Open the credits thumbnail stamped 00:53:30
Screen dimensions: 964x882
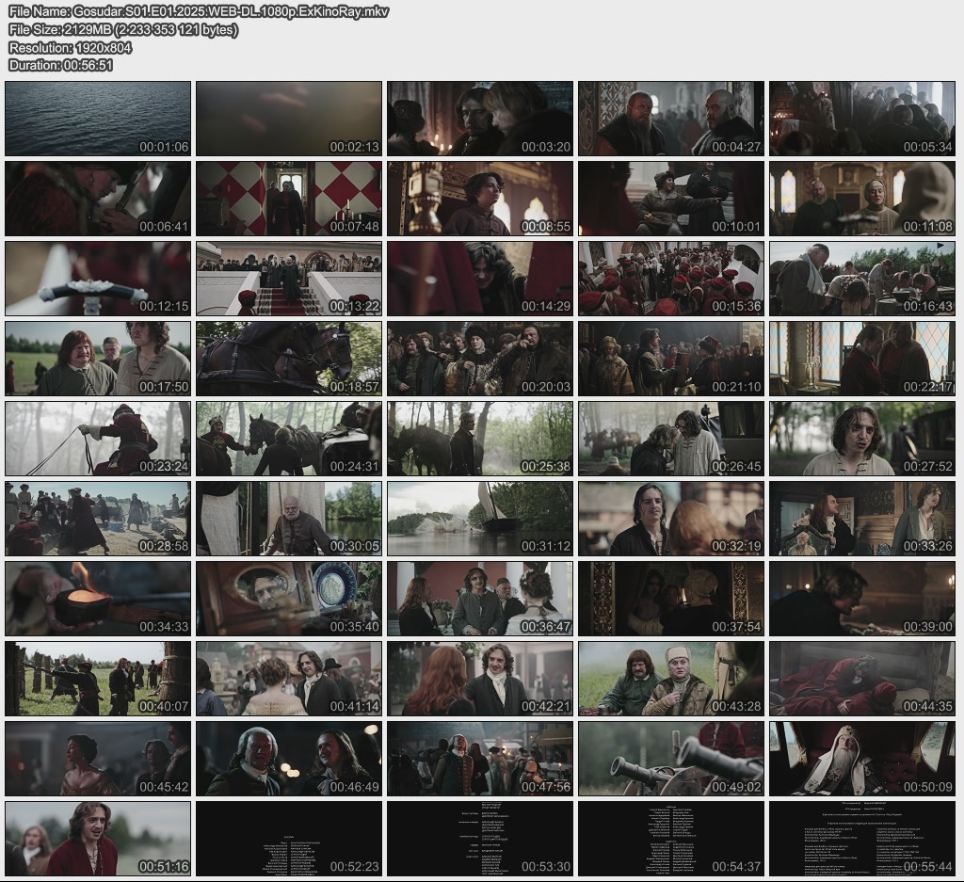480,839
